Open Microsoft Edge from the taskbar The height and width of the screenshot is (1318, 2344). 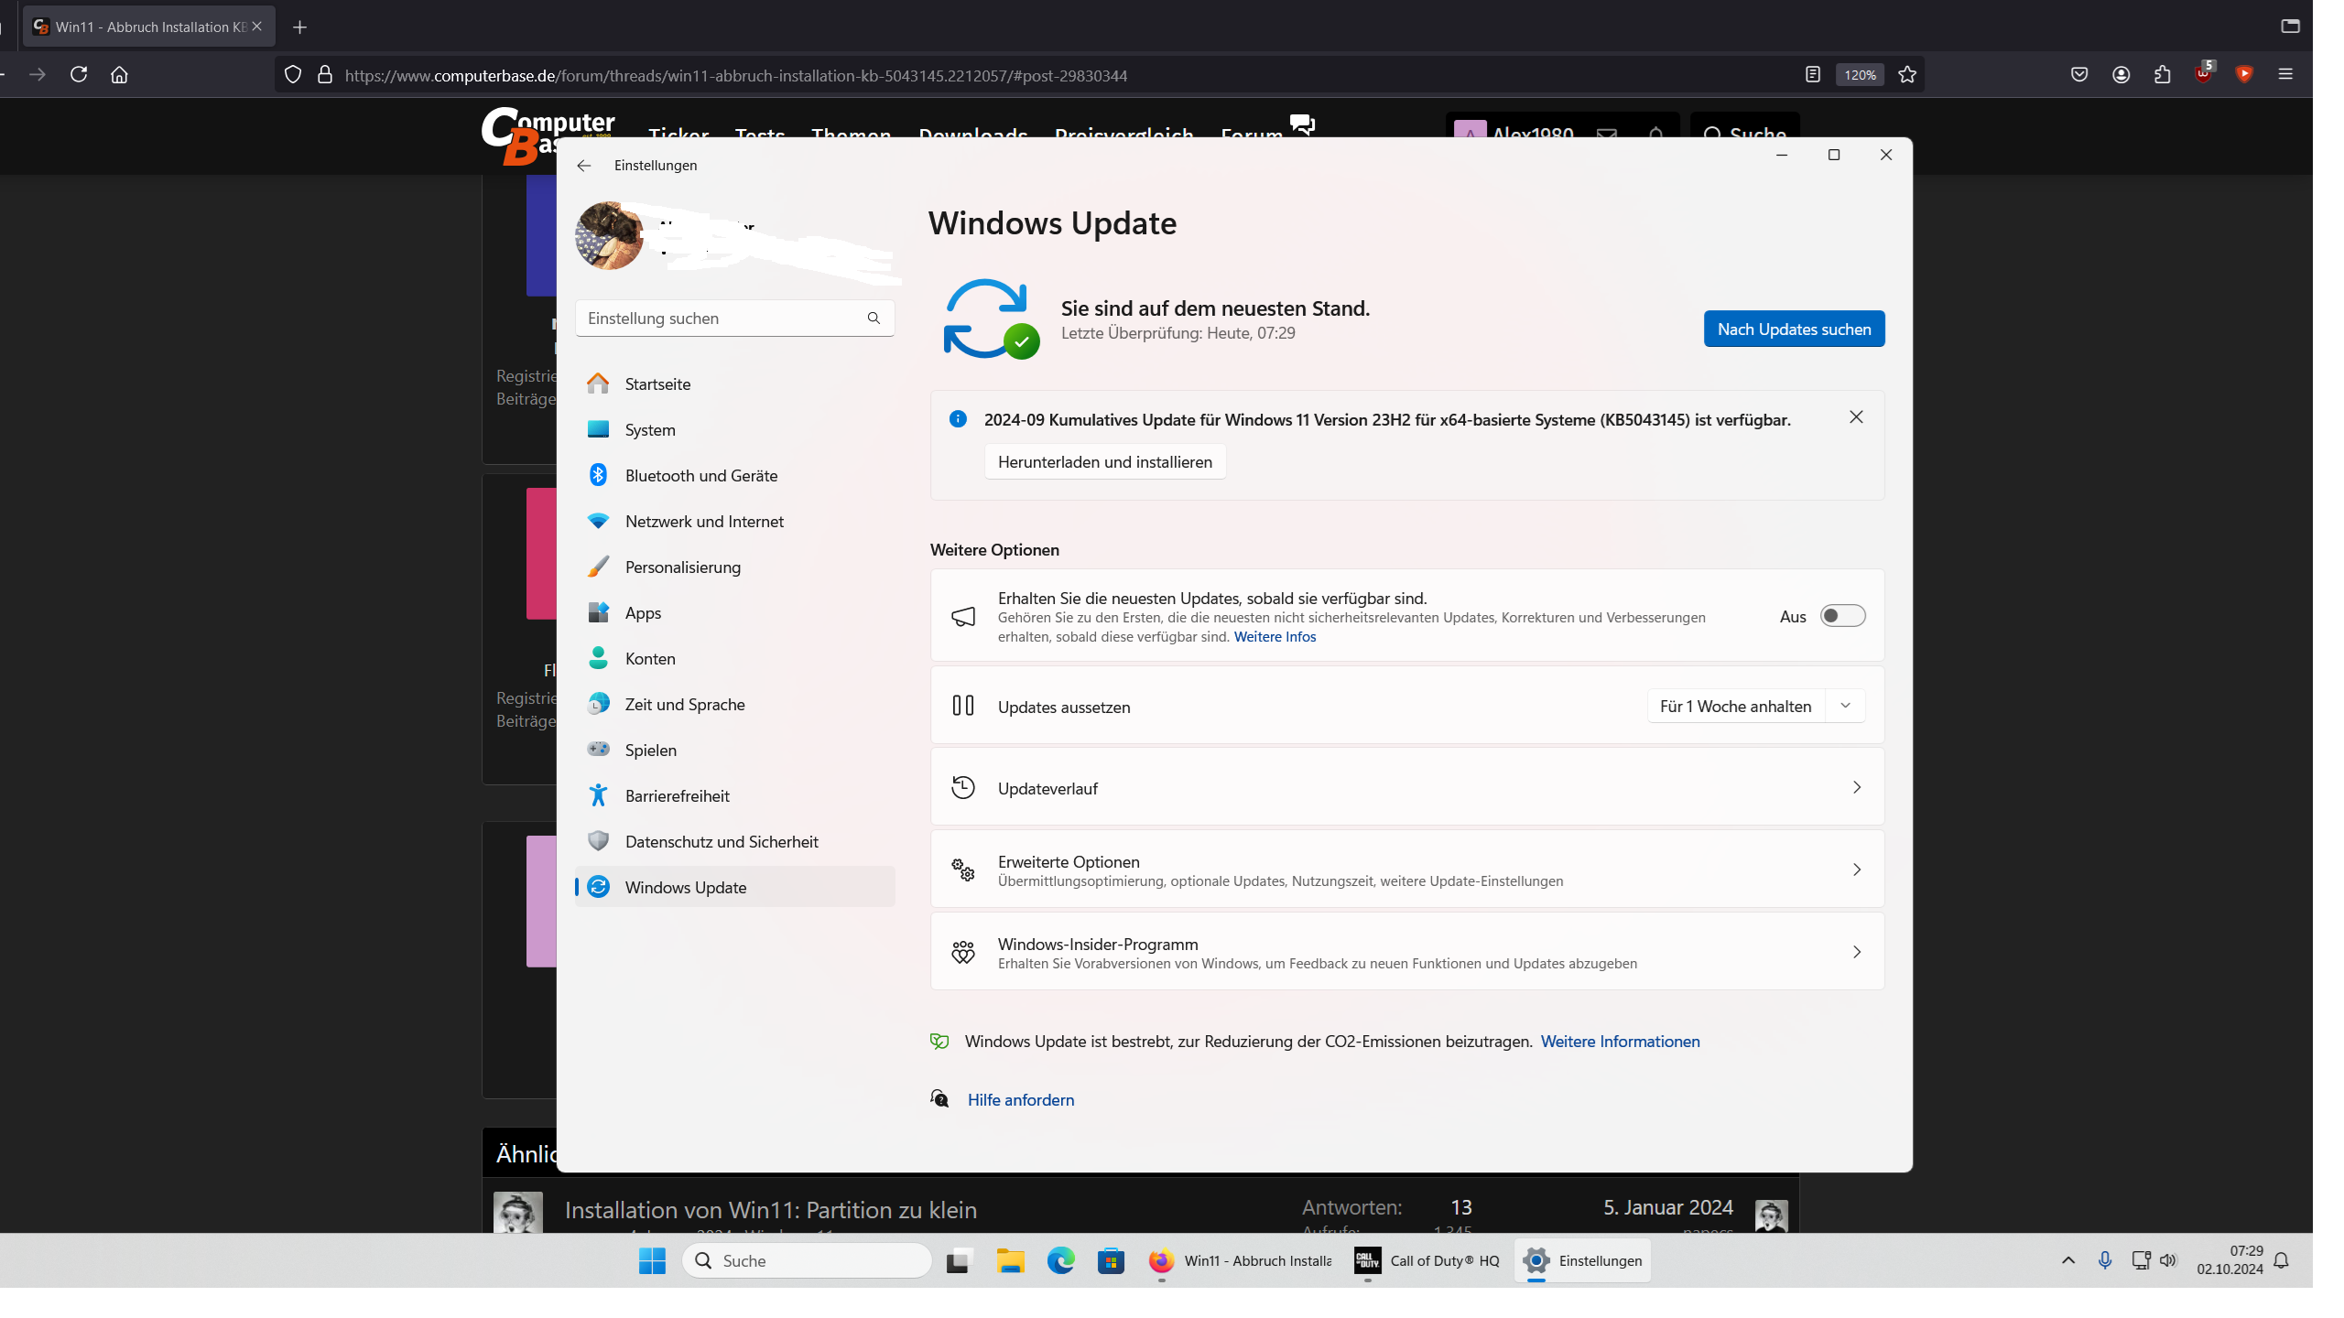click(1060, 1261)
